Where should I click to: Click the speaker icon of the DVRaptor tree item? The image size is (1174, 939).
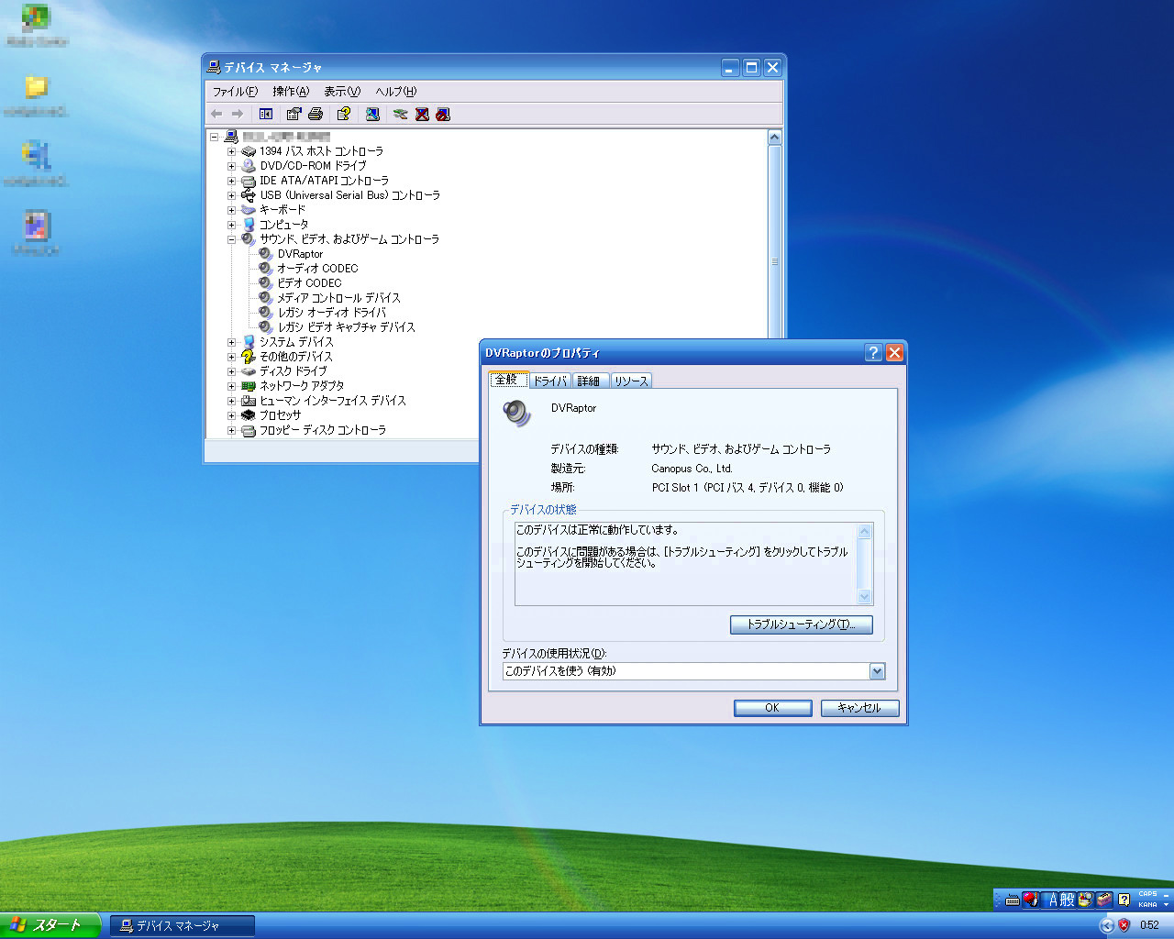[266, 254]
